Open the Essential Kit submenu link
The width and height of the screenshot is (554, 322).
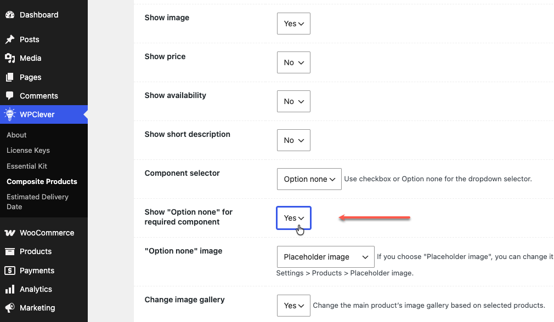[x=27, y=166]
